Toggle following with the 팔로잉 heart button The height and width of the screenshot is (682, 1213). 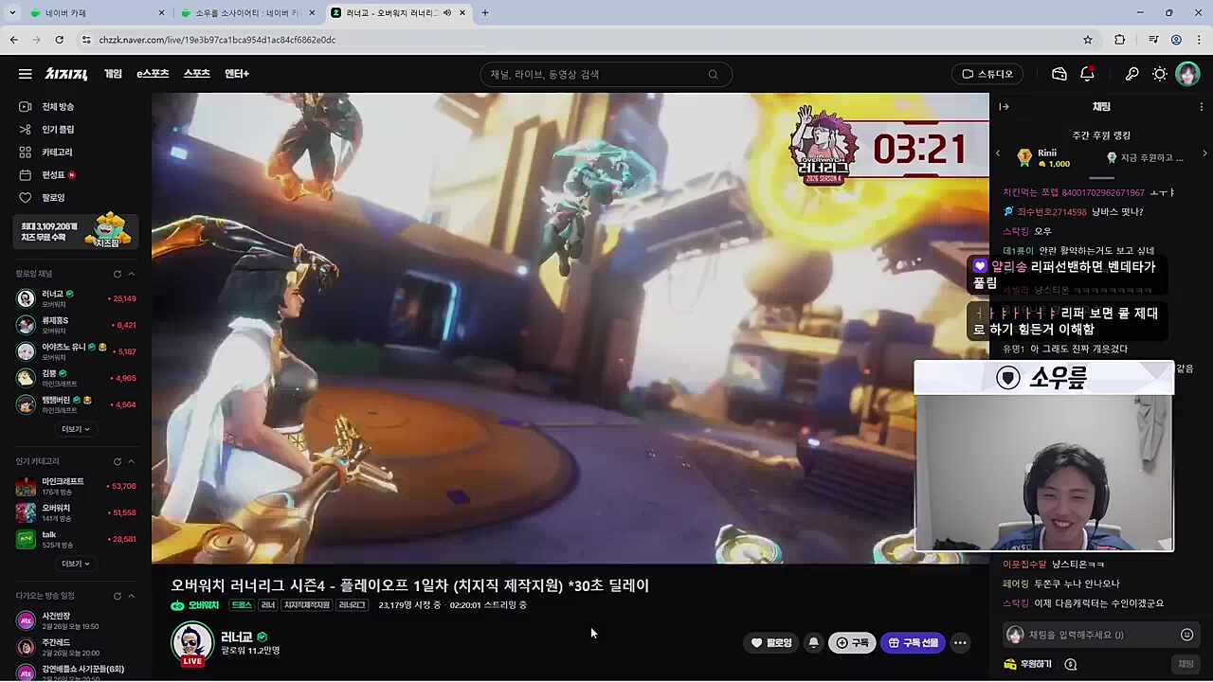pyautogui.click(x=770, y=643)
